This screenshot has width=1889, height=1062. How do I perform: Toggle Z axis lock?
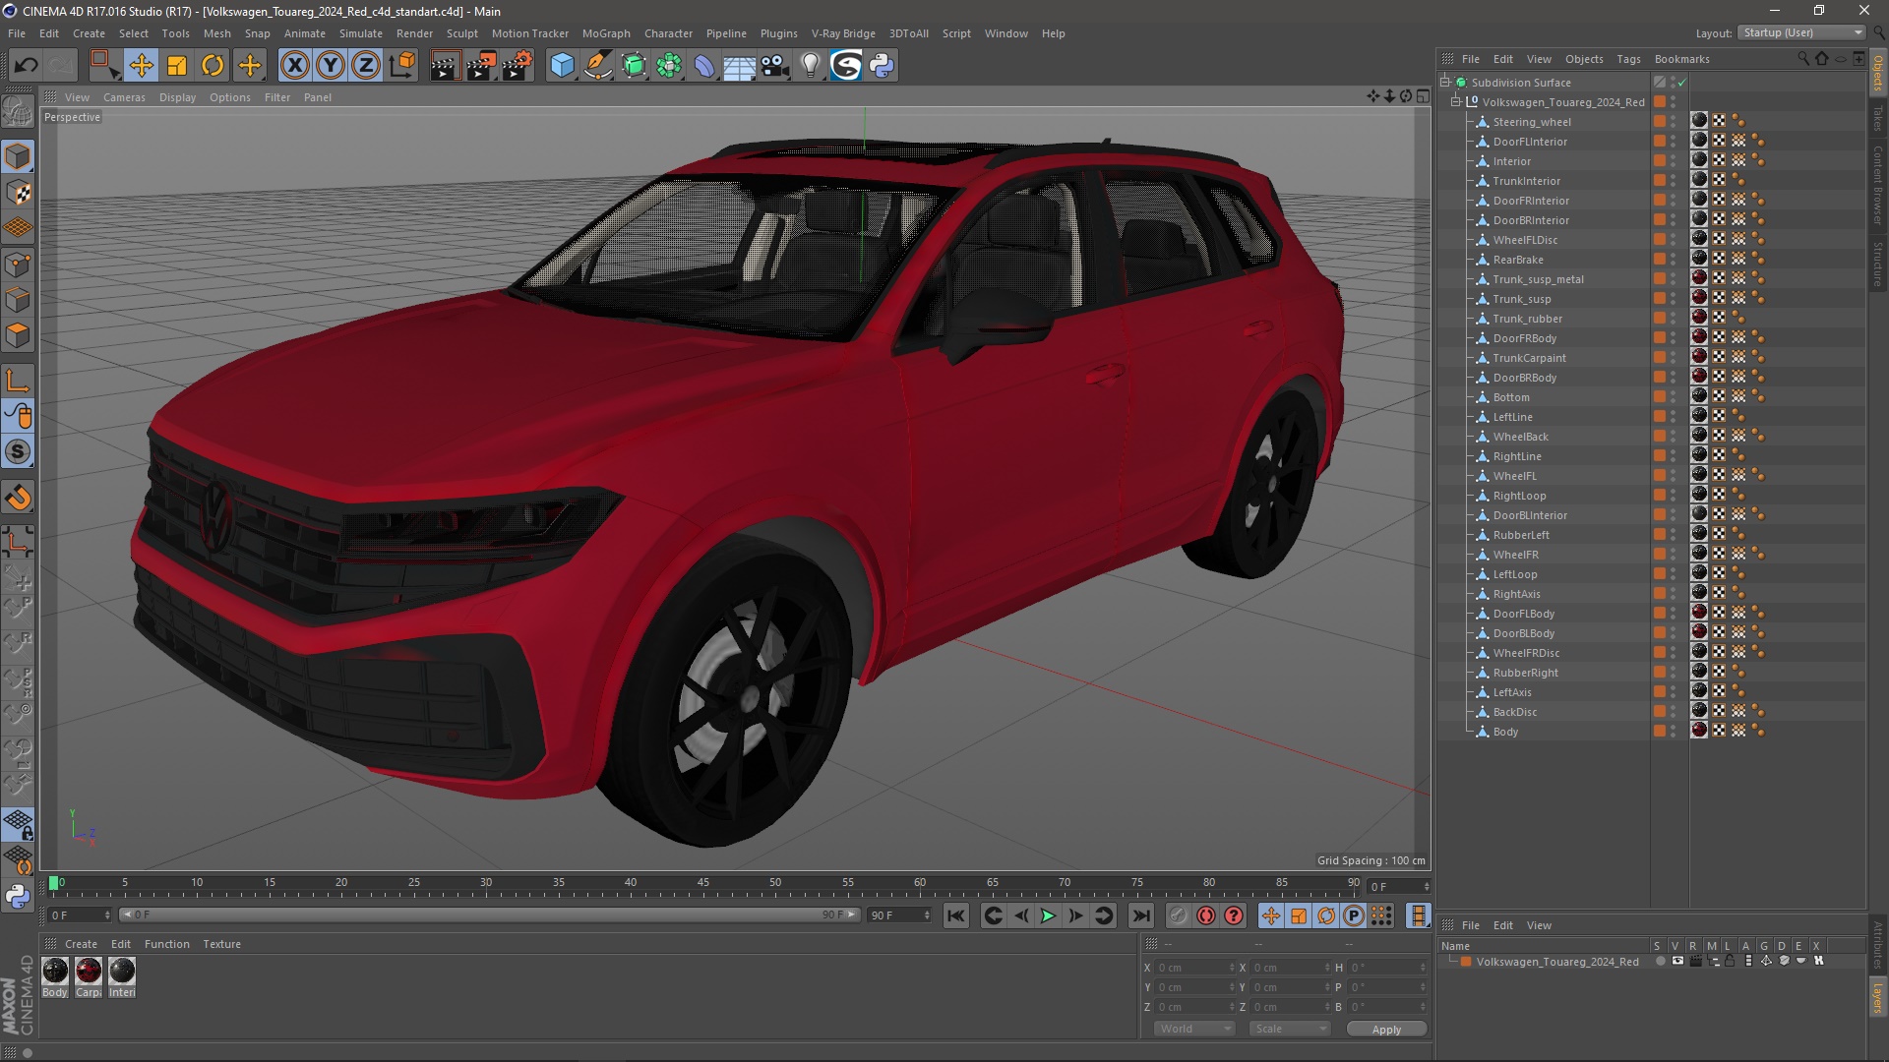tap(366, 66)
